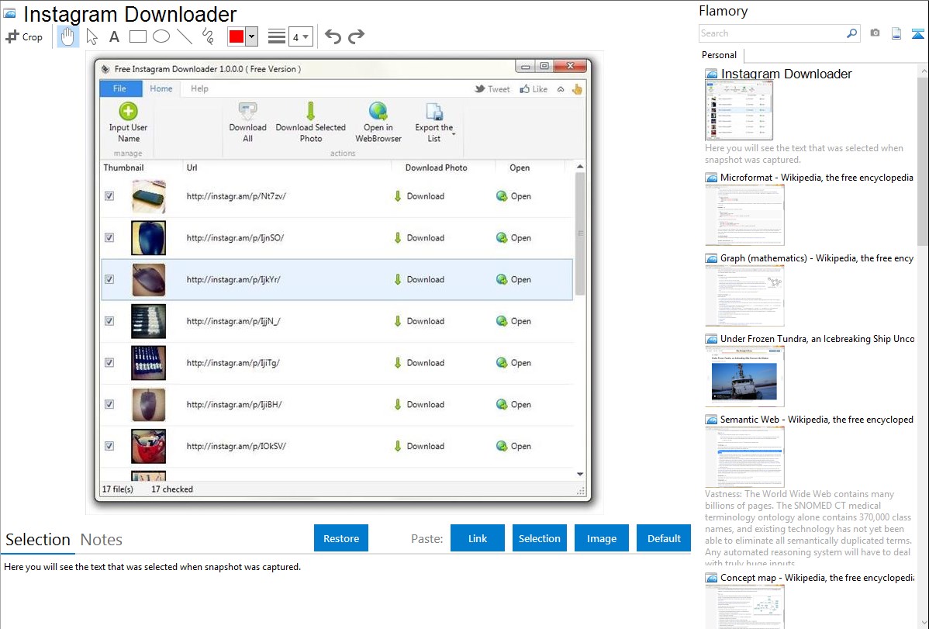Open the line width dropdown
929x629 pixels.
(301, 36)
